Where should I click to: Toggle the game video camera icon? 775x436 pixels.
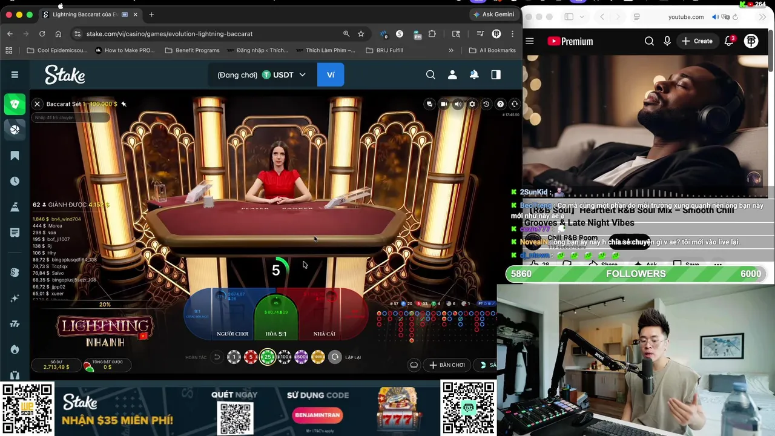[444, 104]
